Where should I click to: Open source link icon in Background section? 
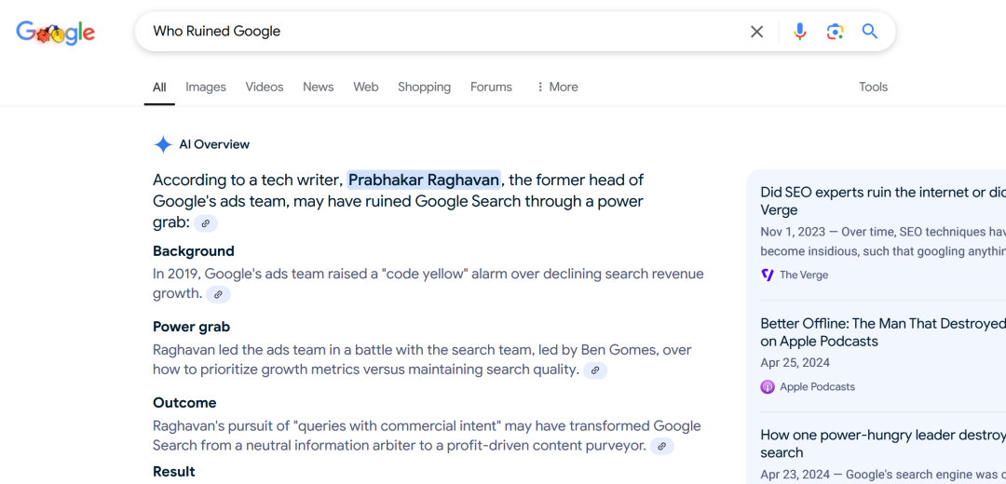(x=218, y=294)
